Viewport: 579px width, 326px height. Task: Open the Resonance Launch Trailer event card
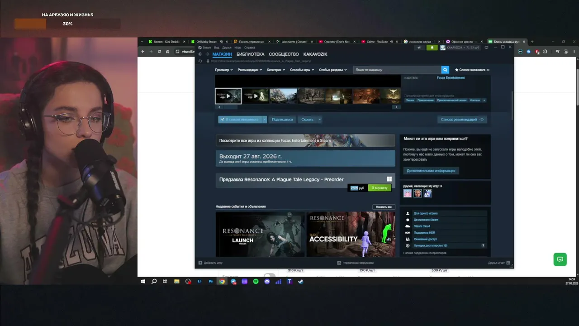260,234
